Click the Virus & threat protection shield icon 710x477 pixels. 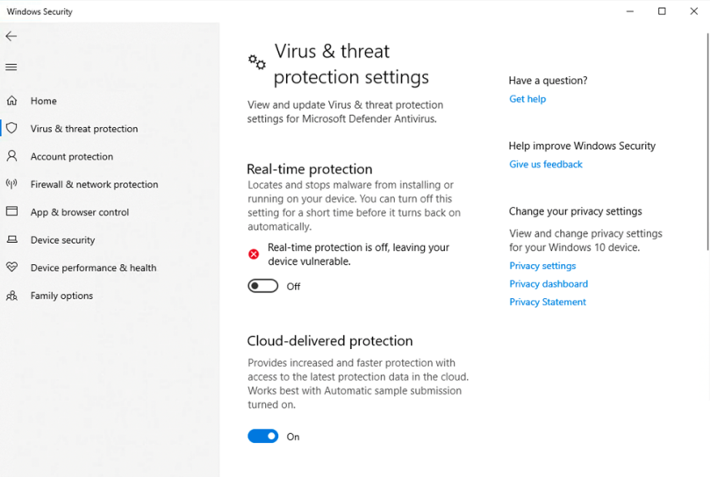coord(11,128)
